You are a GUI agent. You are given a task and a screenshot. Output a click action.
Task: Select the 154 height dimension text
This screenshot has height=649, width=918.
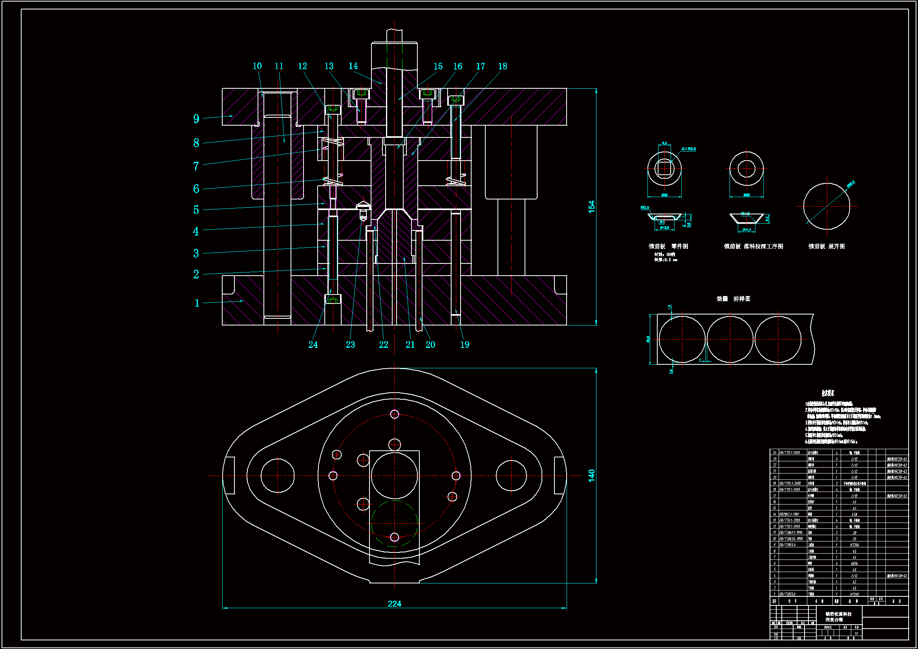click(591, 207)
